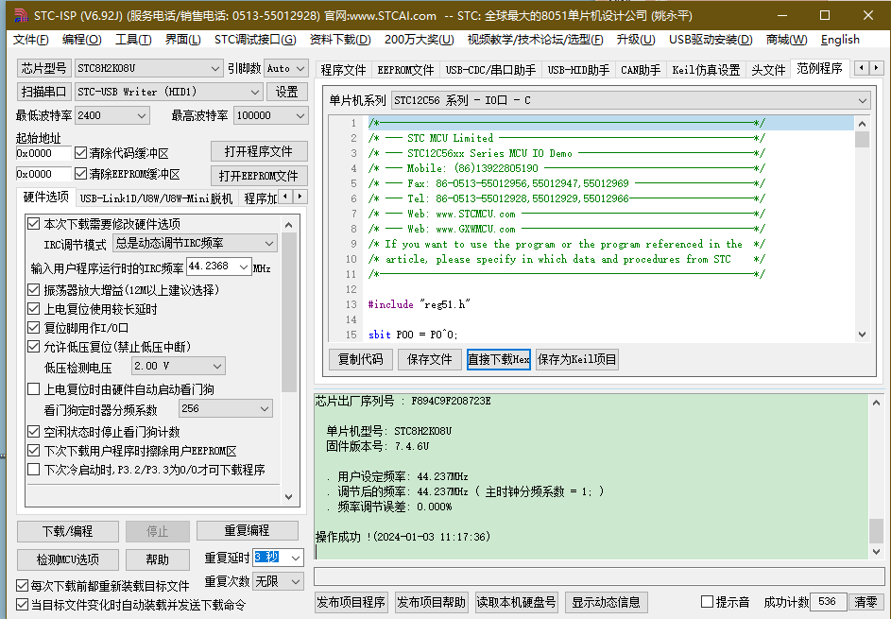The height and width of the screenshot is (619, 891).
Task: Open 低压检测电压 2.00 V dropdown
Action: tap(179, 366)
